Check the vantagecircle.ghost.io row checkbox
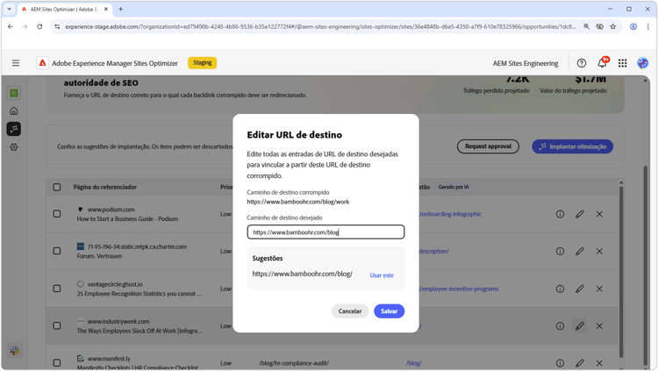Screen dimensions: 658x371 coord(57,289)
